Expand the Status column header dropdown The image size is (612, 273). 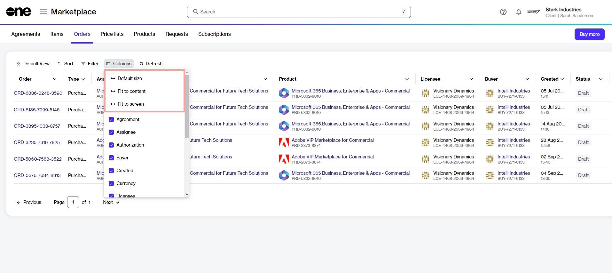tap(600, 79)
